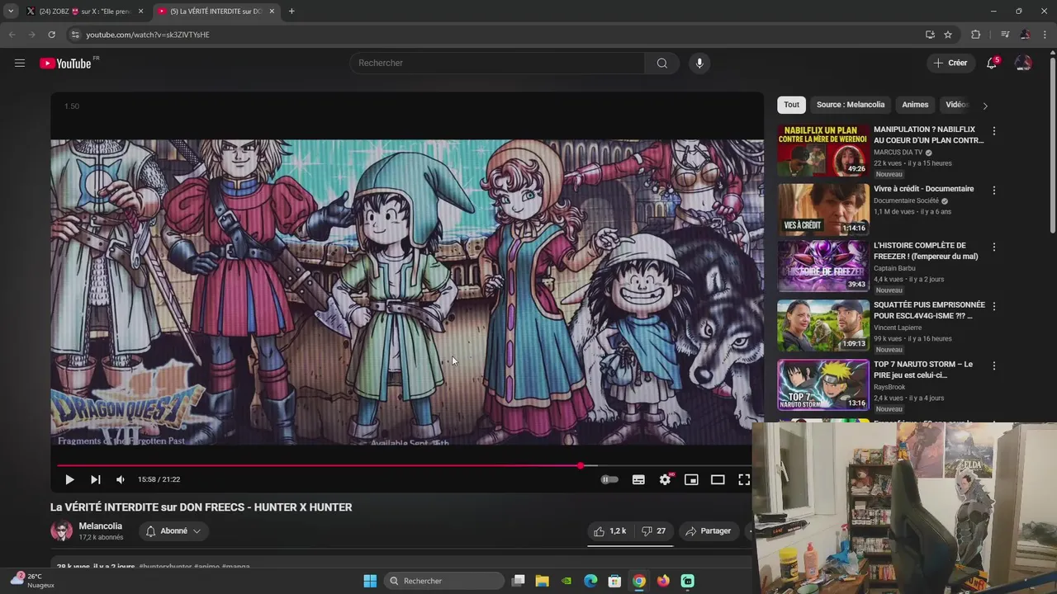Open the account avatar menu
Screen dimensions: 1057x594
pyautogui.click(x=1023, y=63)
